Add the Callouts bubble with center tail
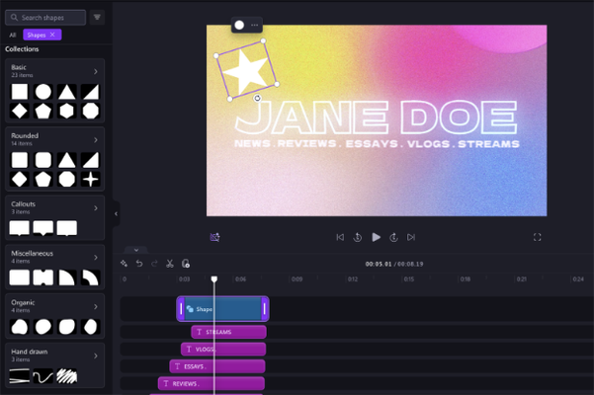 [x=43, y=228]
